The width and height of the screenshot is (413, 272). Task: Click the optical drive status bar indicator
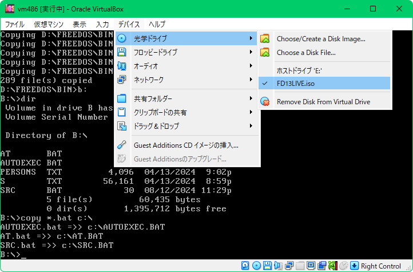256,266
